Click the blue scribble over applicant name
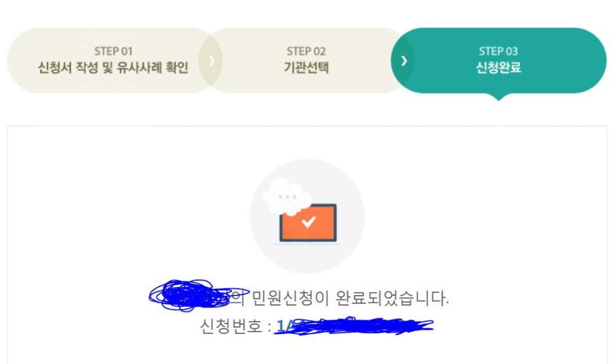Viewport: 615px width, 364px height. 199,295
